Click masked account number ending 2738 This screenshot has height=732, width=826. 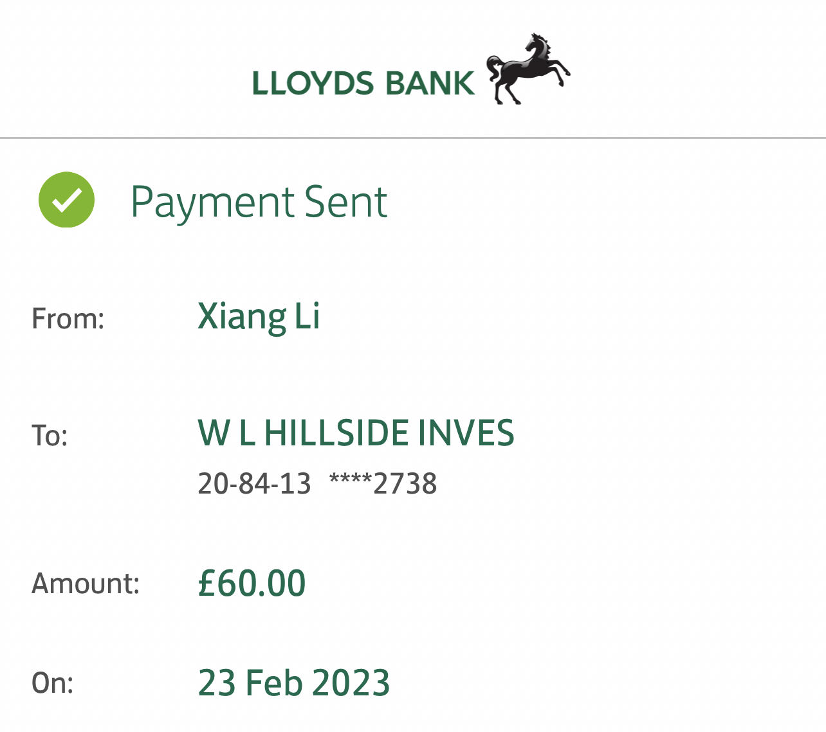pyautogui.click(x=383, y=483)
